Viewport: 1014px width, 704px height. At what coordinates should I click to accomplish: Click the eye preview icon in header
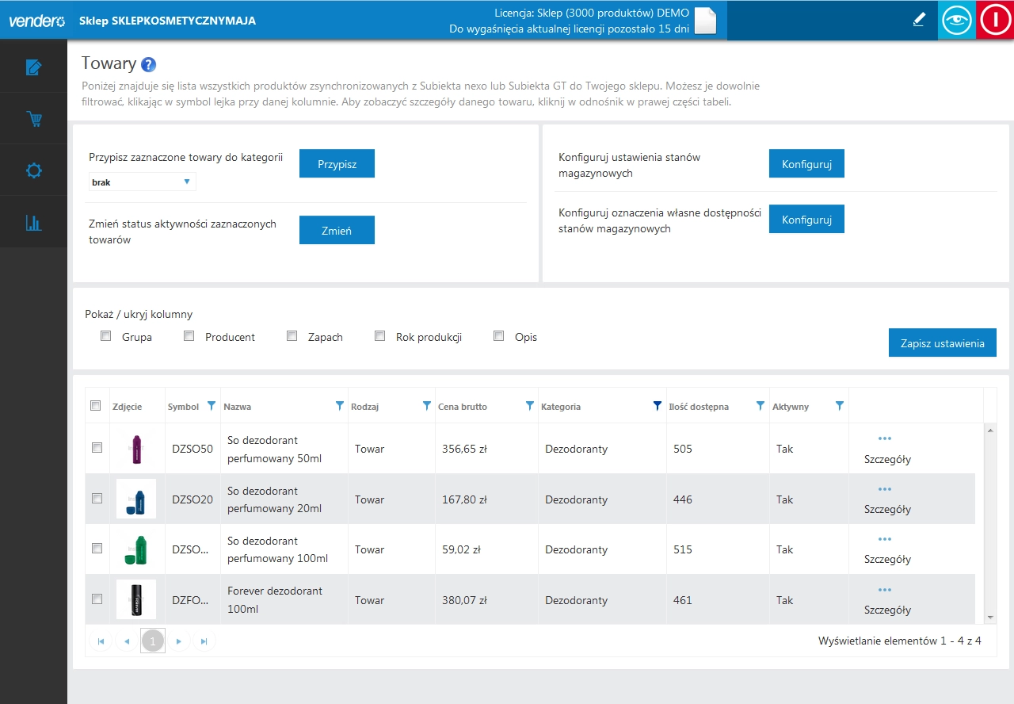point(957,21)
